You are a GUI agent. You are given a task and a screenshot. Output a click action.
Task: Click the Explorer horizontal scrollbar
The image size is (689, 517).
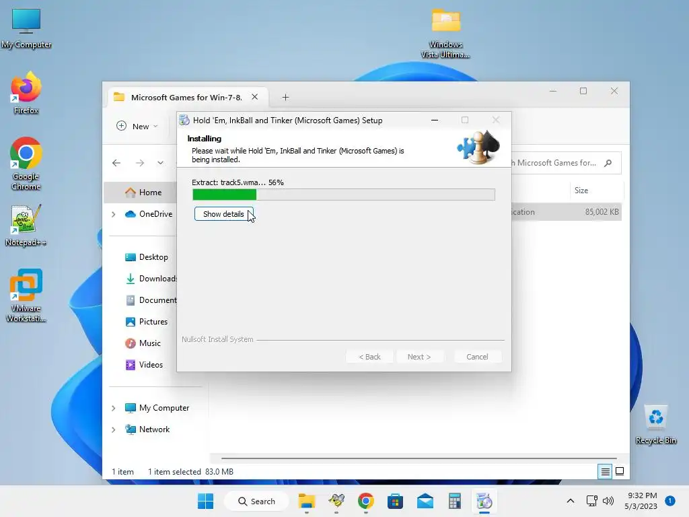[419, 458]
